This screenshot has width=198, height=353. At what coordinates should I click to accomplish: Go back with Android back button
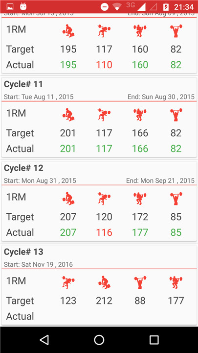(44, 340)
